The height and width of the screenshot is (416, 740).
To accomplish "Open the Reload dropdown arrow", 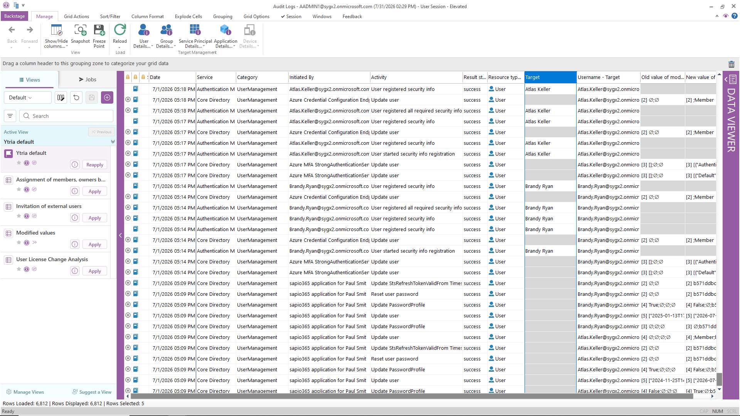I will (120, 48).
